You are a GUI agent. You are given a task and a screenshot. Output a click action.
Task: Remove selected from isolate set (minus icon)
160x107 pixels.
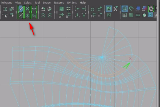coord(100,15)
